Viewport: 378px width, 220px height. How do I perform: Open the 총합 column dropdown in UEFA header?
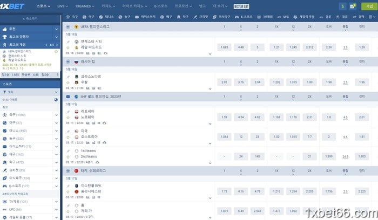345,28
